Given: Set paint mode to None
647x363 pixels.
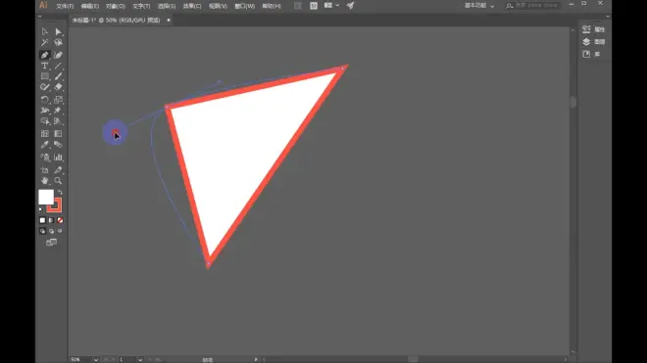Looking at the screenshot, I should 60,220.
